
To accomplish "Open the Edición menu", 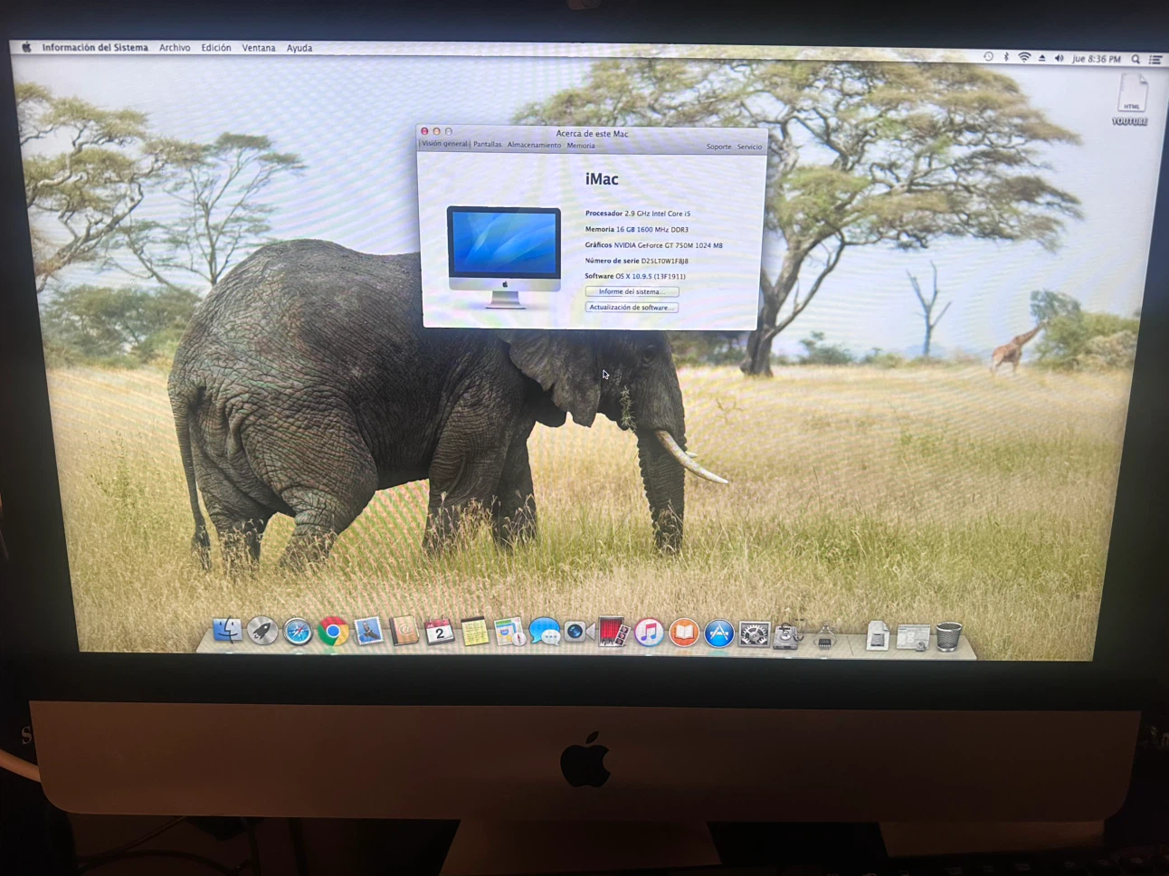I will (215, 48).
